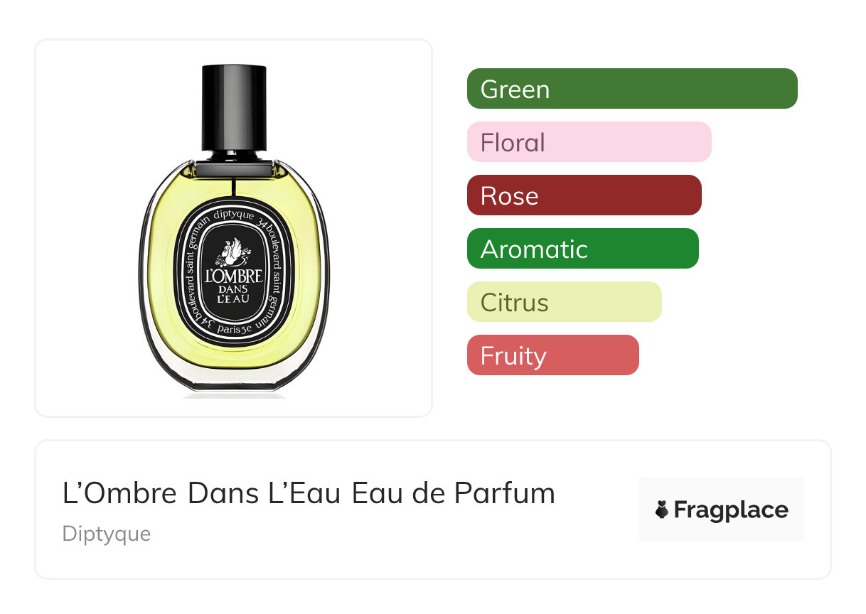
Task: Select the Fruity accord bar
Action: pyautogui.click(x=553, y=355)
